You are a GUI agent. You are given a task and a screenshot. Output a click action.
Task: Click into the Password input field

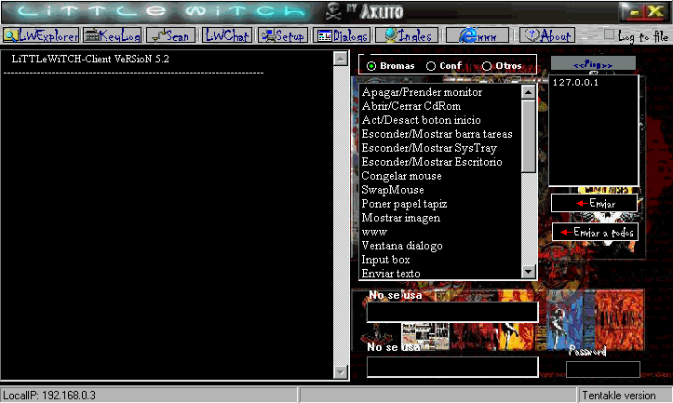603,369
